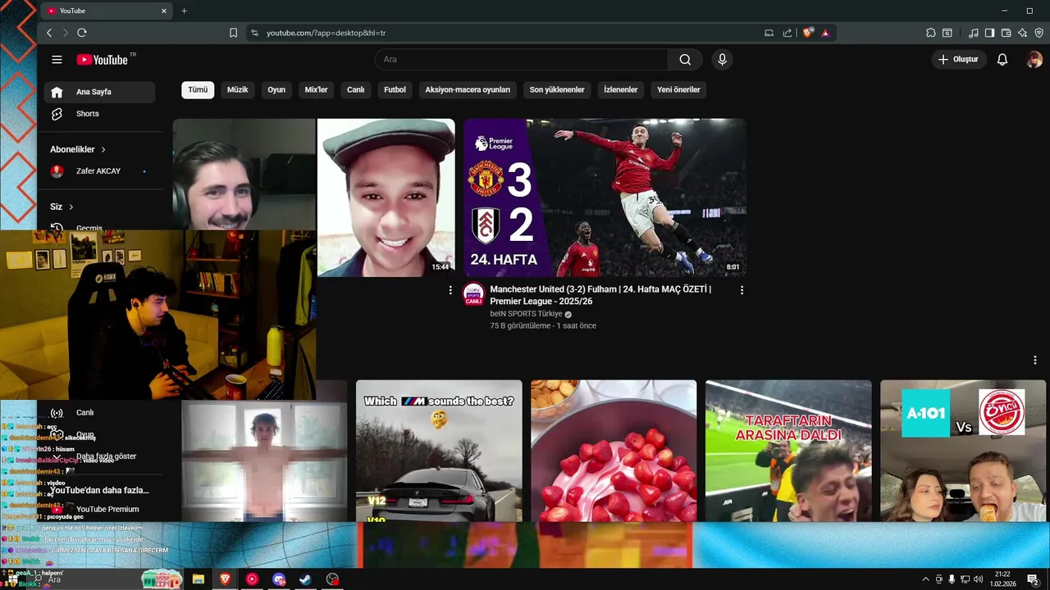Viewport: 1050px width, 590px height.
Task: Select the Canlı filter chip
Action: point(355,89)
